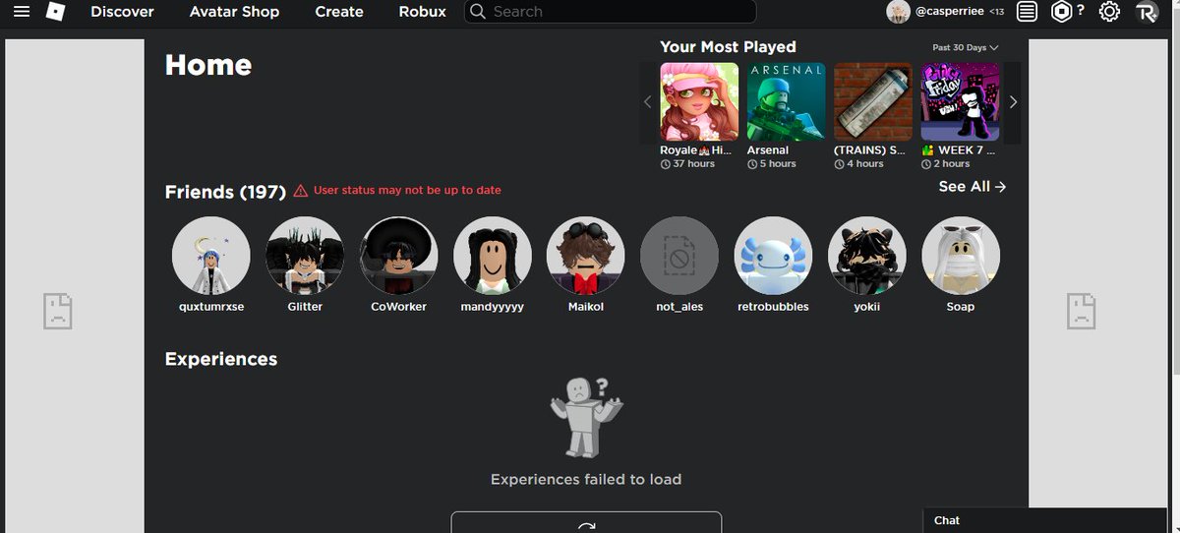The width and height of the screenshot is (1180, 533).
Task: Open the Avatar Shop tab
Action: (x=234, y=12)
